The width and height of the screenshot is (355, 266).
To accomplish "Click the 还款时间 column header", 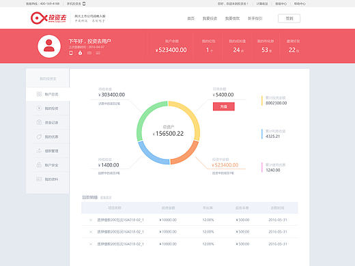I will click(277, 208).
